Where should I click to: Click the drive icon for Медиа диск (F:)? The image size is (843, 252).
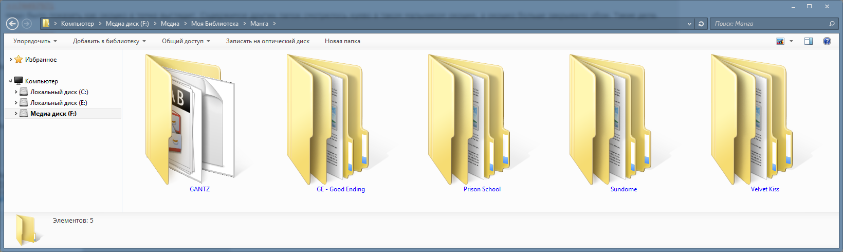tap(24, 114)
